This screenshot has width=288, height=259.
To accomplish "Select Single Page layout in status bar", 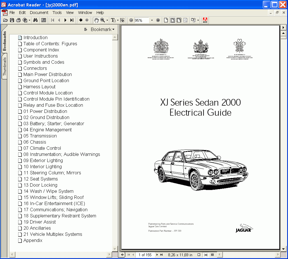I will (x=199, y=255).
